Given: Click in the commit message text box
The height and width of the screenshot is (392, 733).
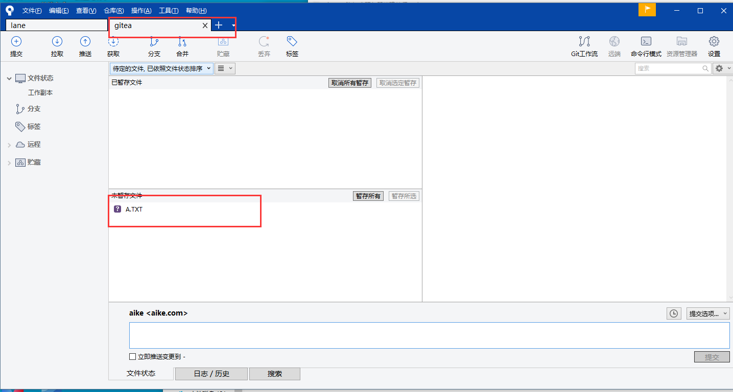Looking at the screenshot, I should 430,335.
